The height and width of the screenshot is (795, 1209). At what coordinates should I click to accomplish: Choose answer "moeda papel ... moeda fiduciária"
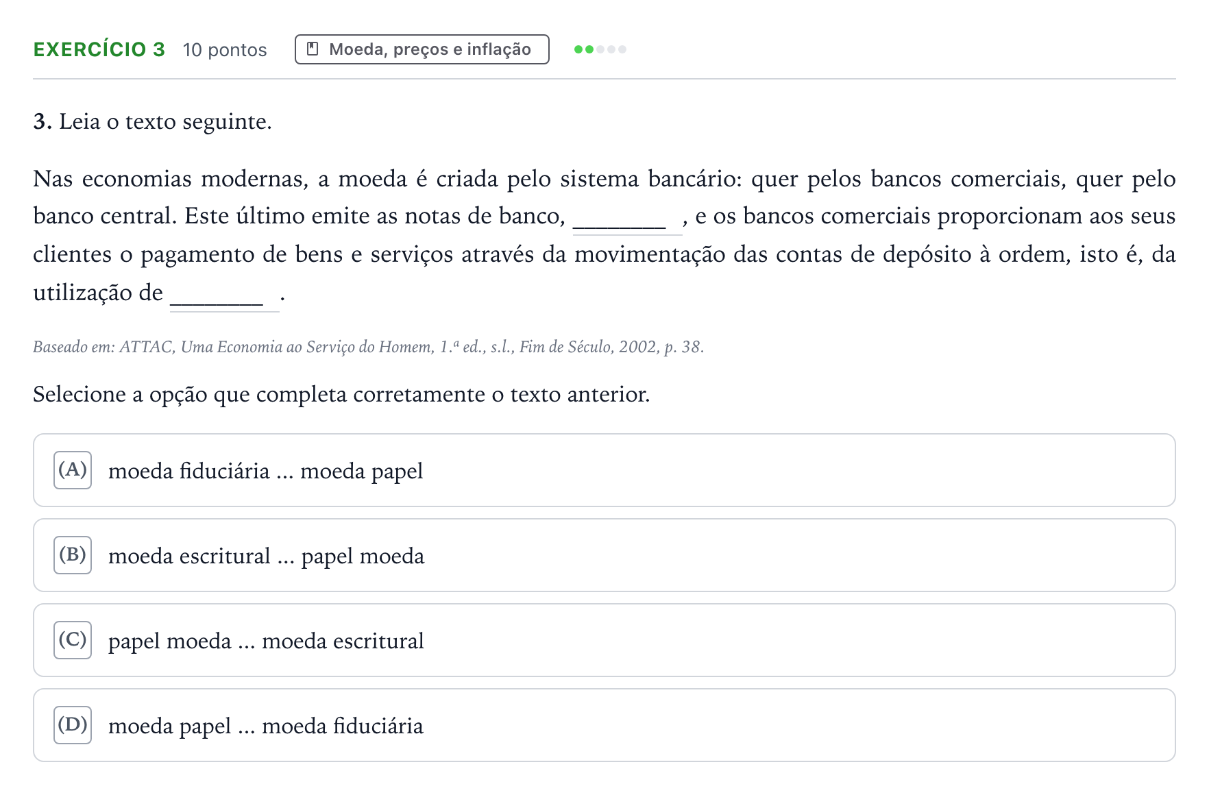[604, 725]
